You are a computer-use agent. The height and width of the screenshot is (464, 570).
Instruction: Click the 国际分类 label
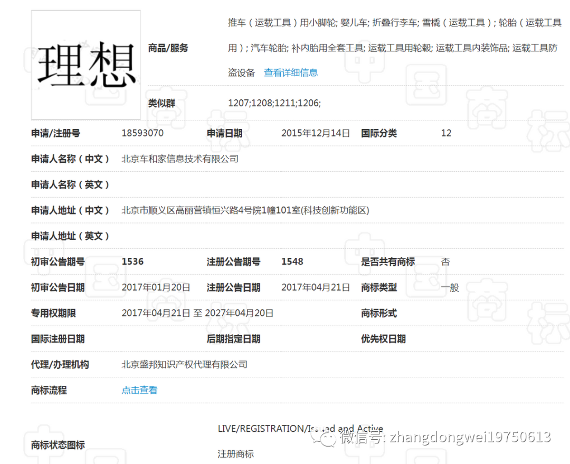379,133
